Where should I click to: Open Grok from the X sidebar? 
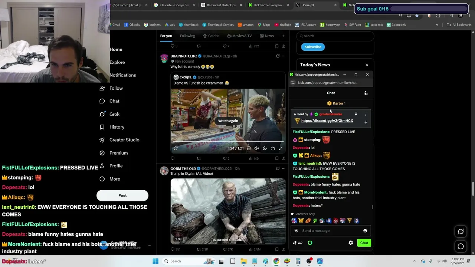pyautogui.click(x=110, y=114)
